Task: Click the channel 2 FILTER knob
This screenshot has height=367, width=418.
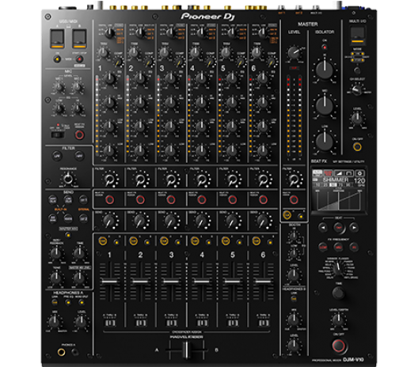Action: (x=140, y=179)
